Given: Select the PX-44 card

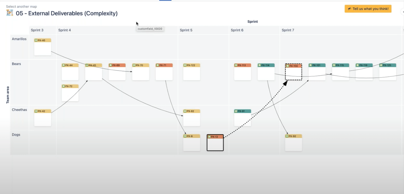Looking at the screenshot, I should pyautogui.click(x=70, y=72).
